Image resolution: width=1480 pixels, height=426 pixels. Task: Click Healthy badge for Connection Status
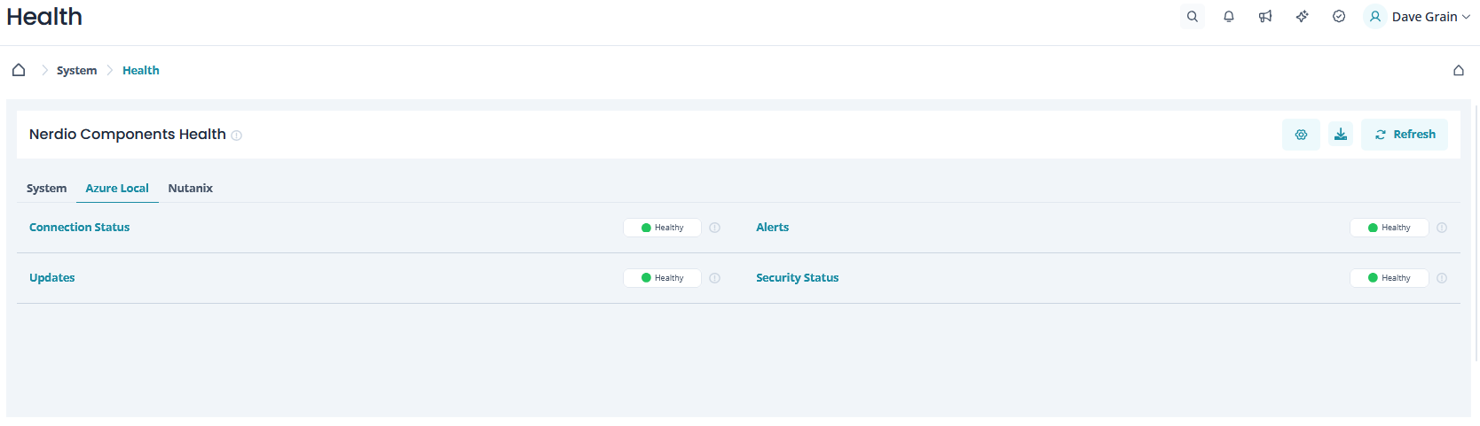(x=662, y=228)
